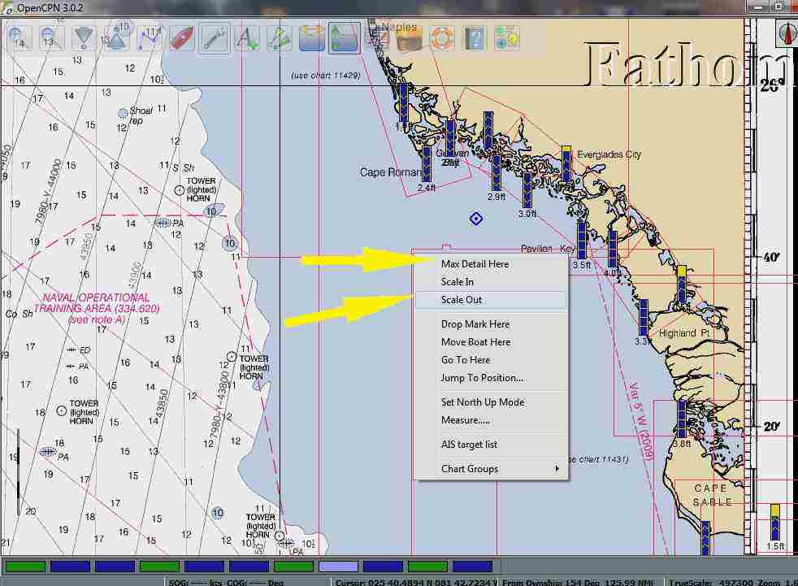Click the Cape Romano chart label
The height and width of the screenshot is (586, 798).
390,172
